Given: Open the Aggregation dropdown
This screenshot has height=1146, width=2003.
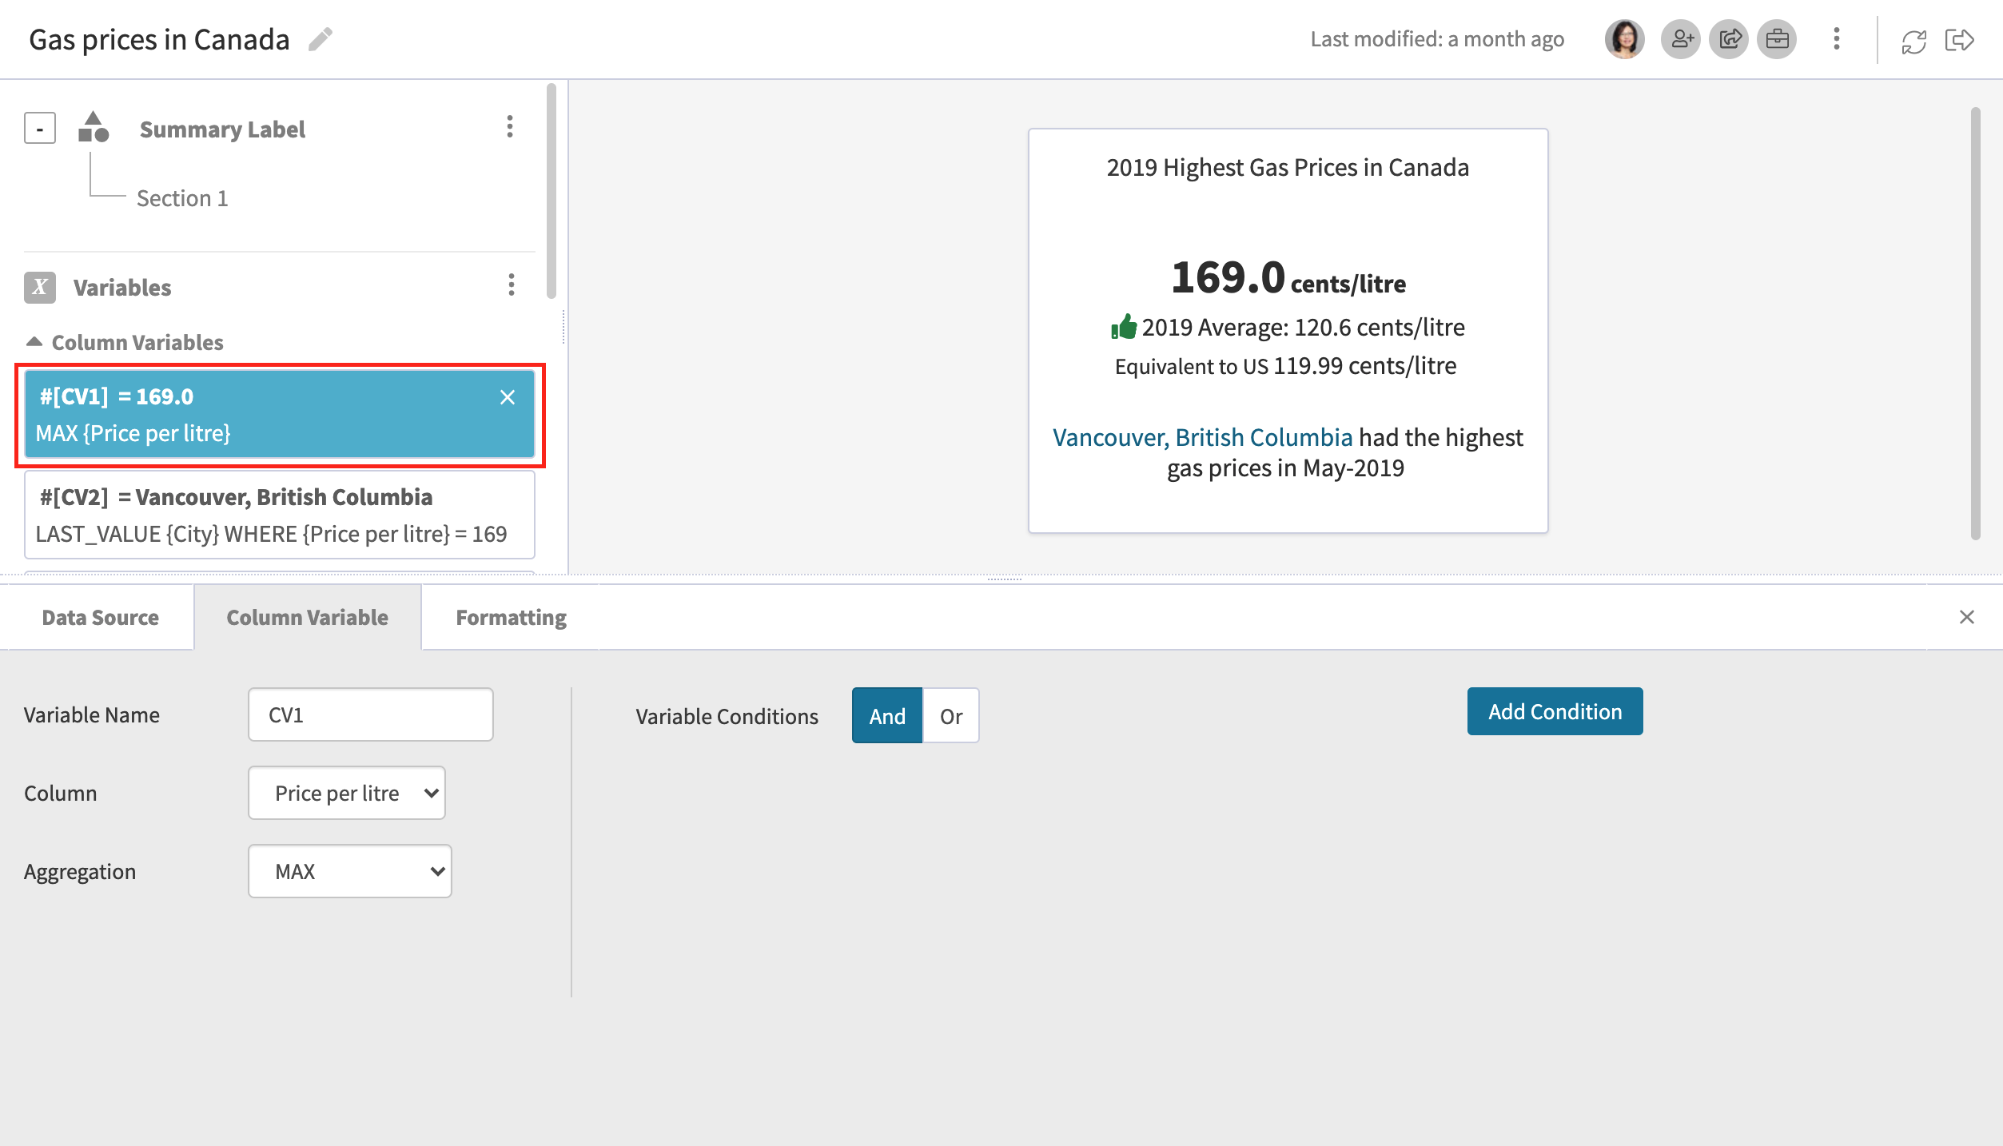Looking at the screenshot, I should (x=350, y=871).
